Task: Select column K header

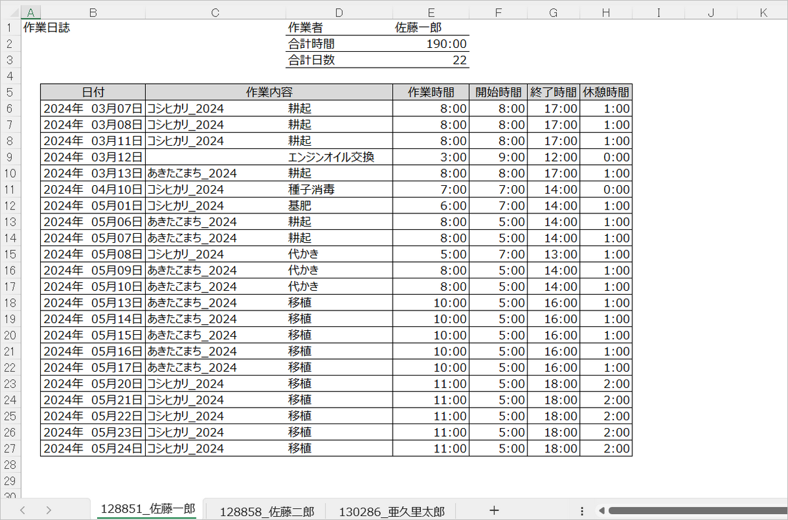Action: (762, 12)
